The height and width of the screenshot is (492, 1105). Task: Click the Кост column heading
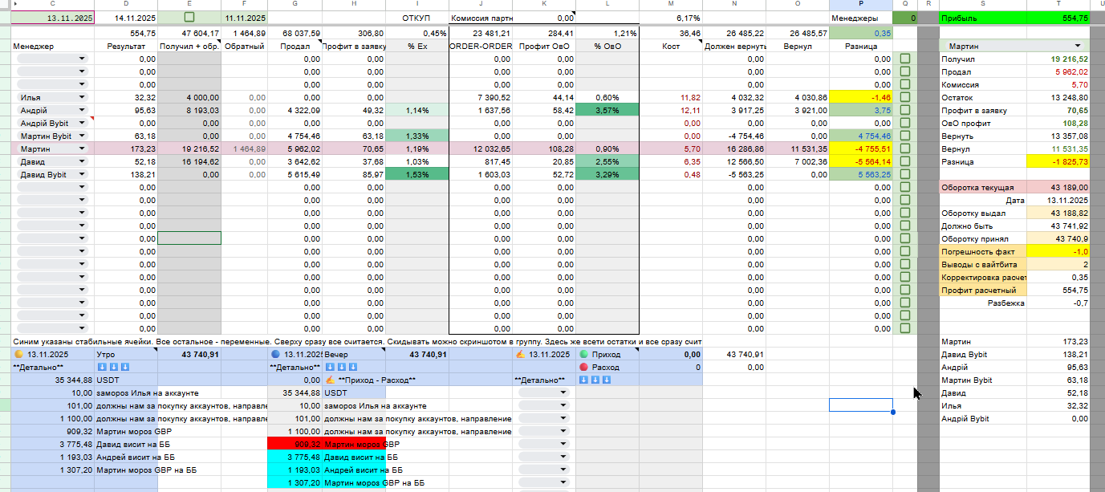(x=671, y=47)
